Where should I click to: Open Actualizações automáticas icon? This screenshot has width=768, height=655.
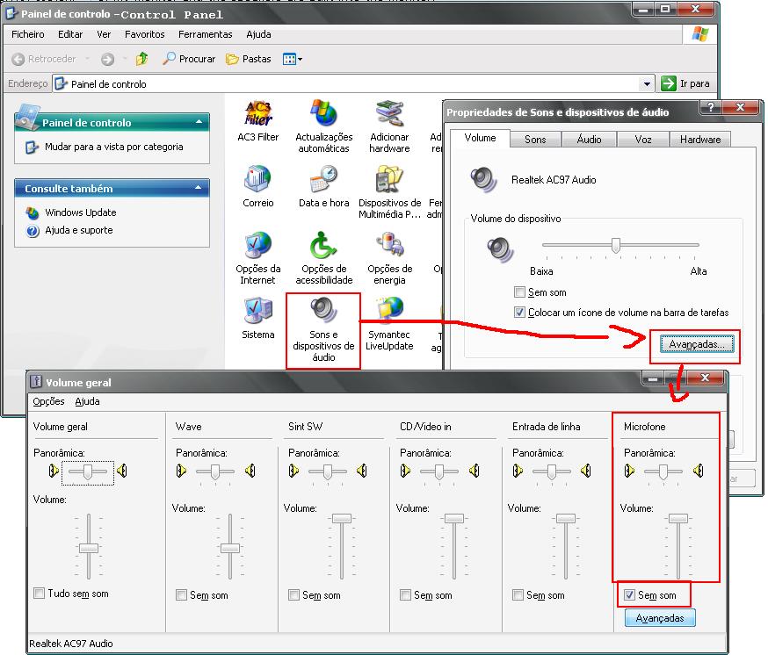point(323,114)
